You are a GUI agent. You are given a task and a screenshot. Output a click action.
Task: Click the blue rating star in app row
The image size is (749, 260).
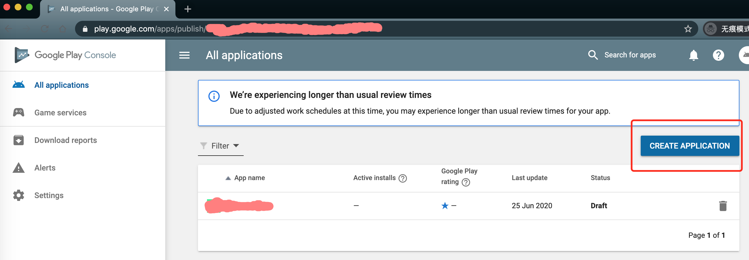point(444,205)
